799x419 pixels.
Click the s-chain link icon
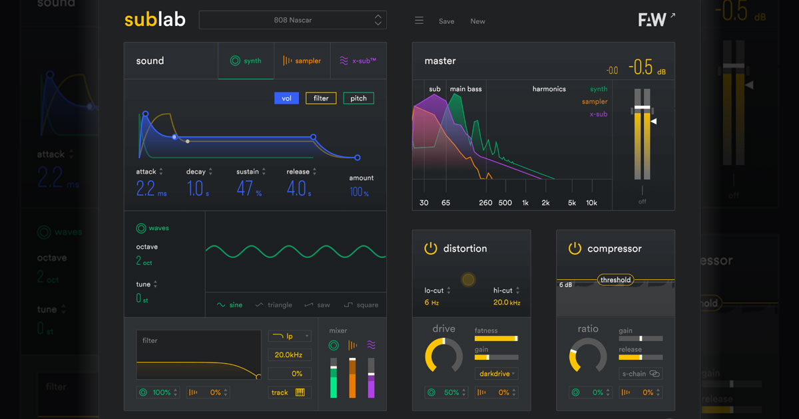655,374
